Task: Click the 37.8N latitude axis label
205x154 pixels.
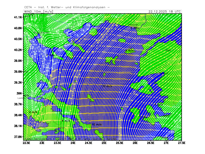Action: [18, 137]
